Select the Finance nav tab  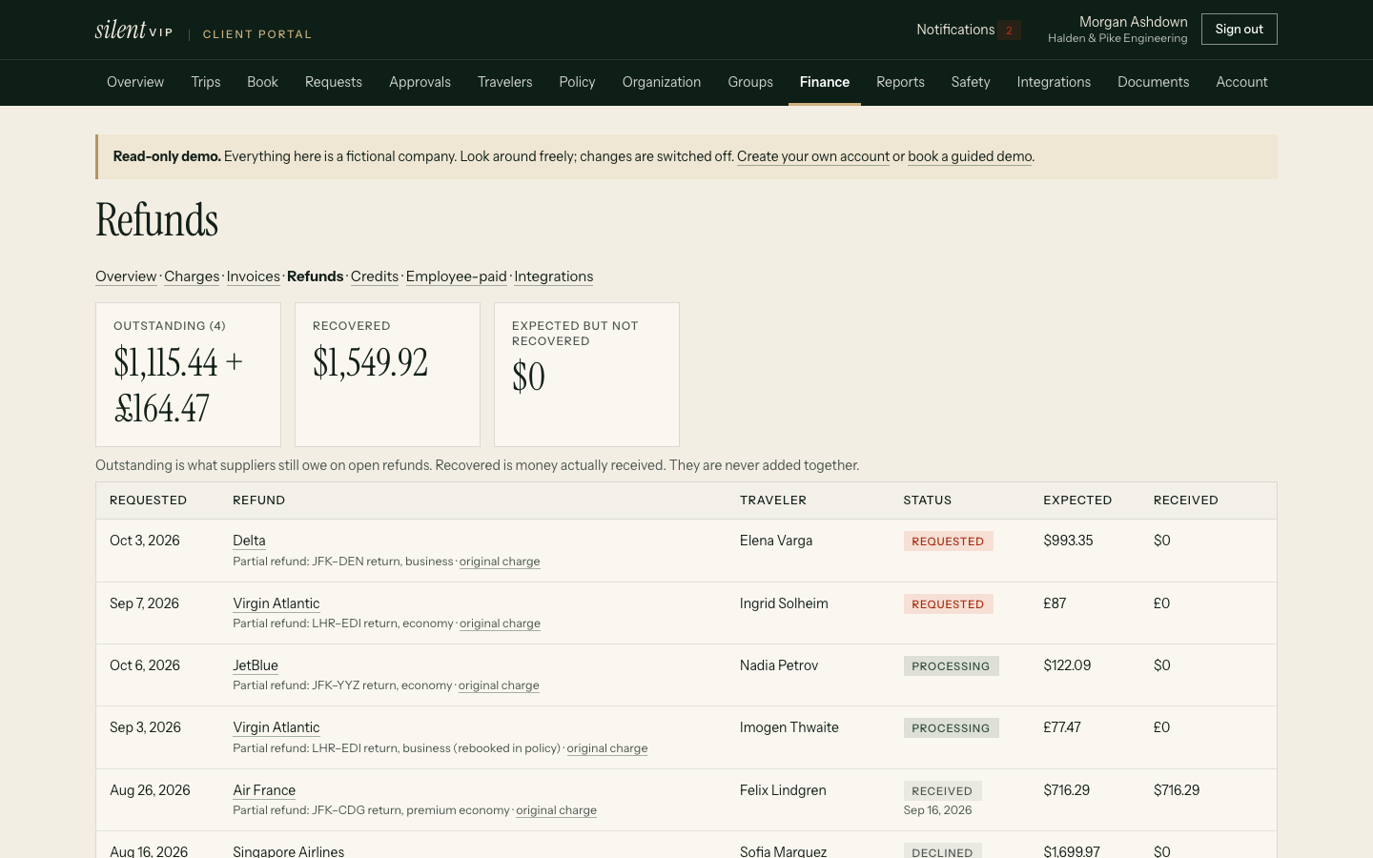pos(825,82)
